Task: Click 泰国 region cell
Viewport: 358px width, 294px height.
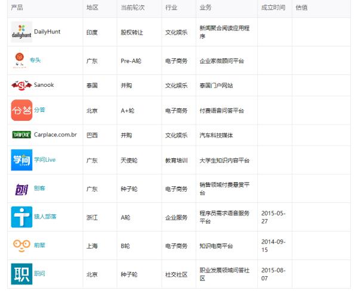Action: pyautogui.click(x=92, y=86)
